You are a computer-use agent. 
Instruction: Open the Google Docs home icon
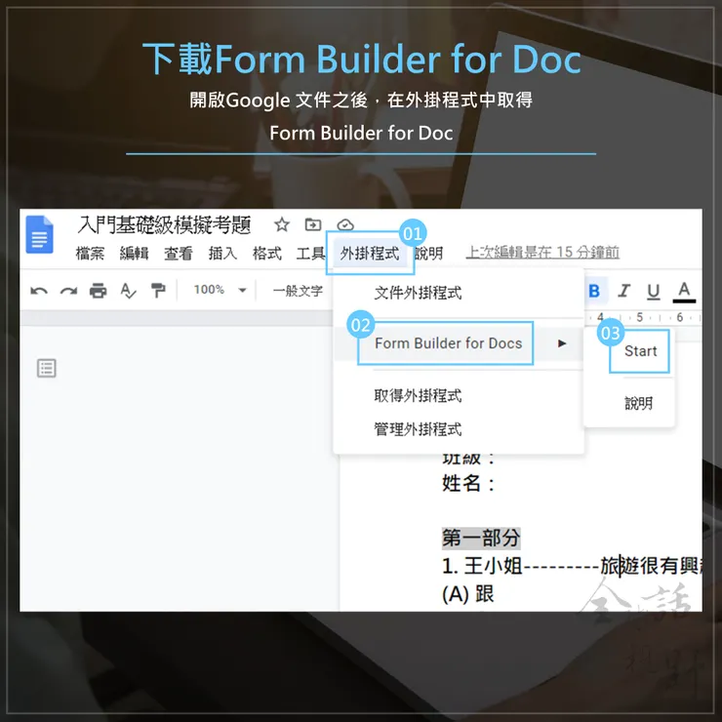coord(40,234)
